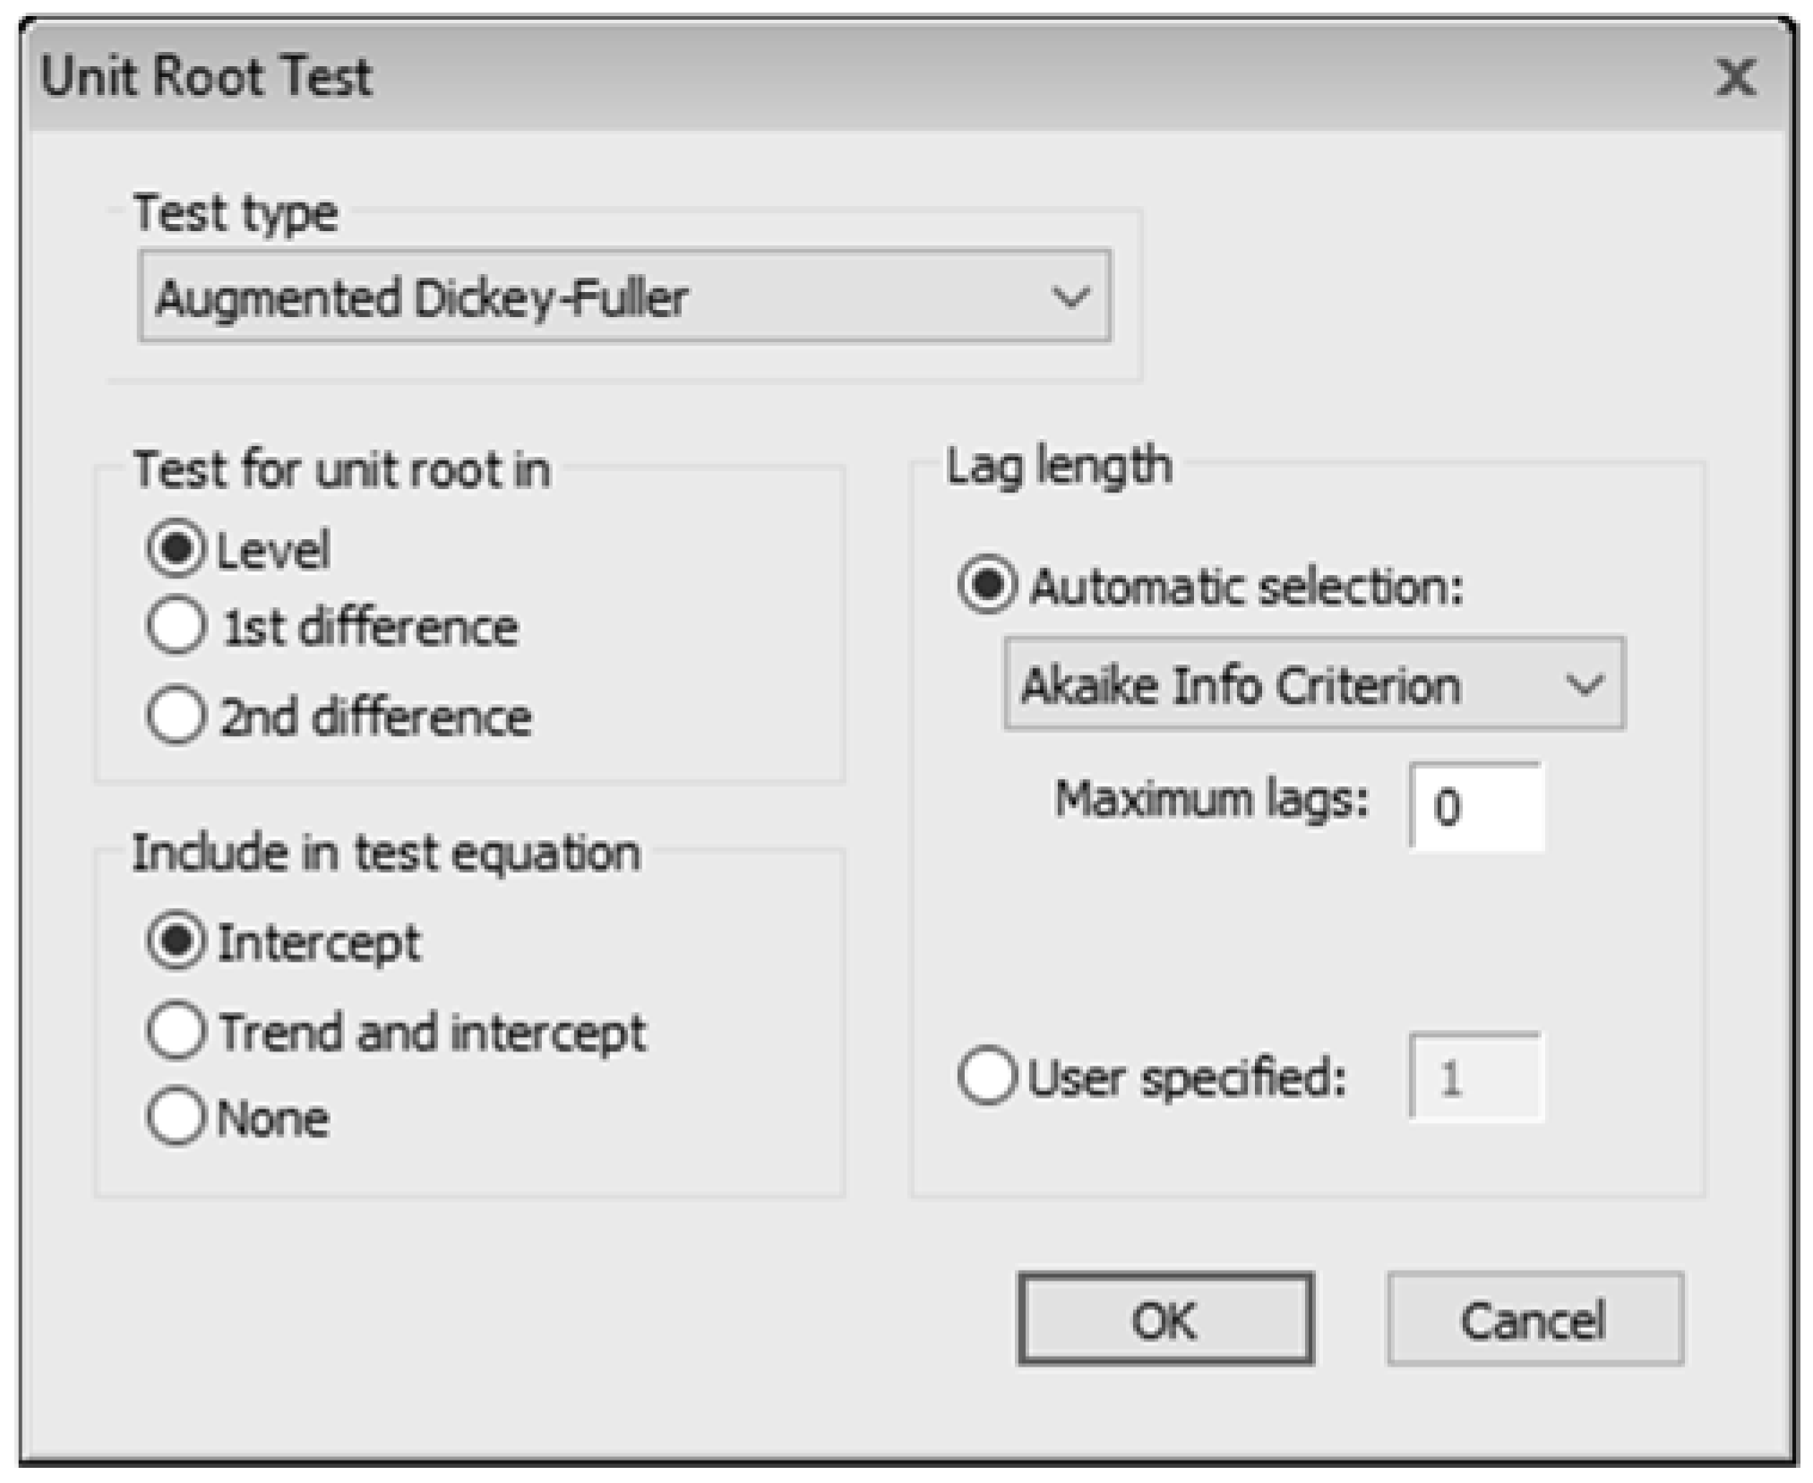Enable Automatic selection lag length
This screenshot has height=1483, width=1813.
coord(987,586)
